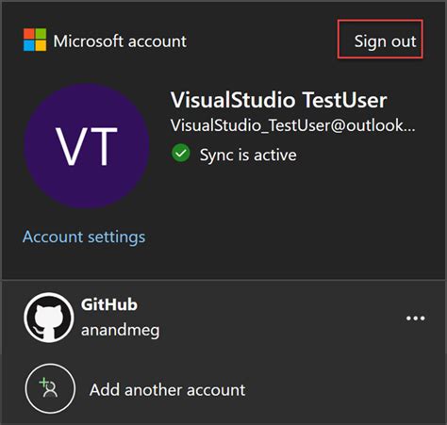The image size is (447, 425).
Task: Click the green sync checkmark icon
Action: (x=181, y=154)
